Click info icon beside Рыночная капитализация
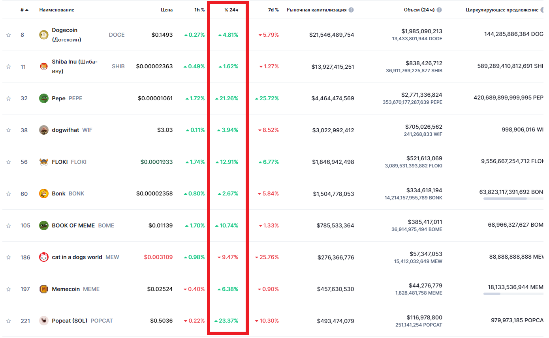The image size is (549, 338). pos(351,10)
